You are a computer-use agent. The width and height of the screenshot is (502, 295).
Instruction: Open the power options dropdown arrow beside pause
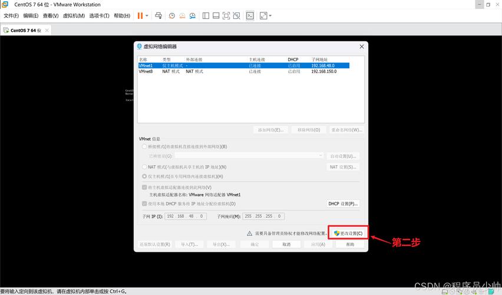(147, 16)
